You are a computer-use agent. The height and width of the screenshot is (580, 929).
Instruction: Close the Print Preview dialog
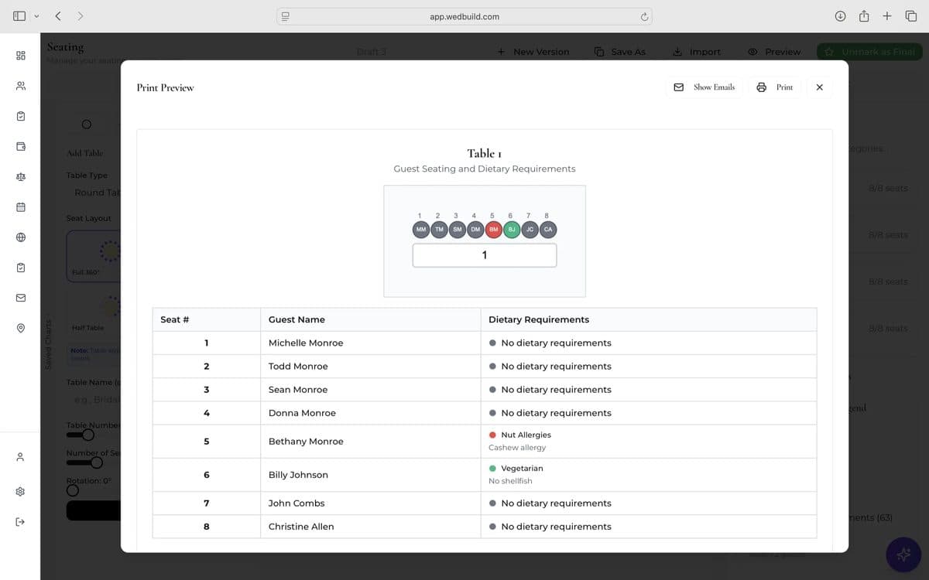click(820, 87)
